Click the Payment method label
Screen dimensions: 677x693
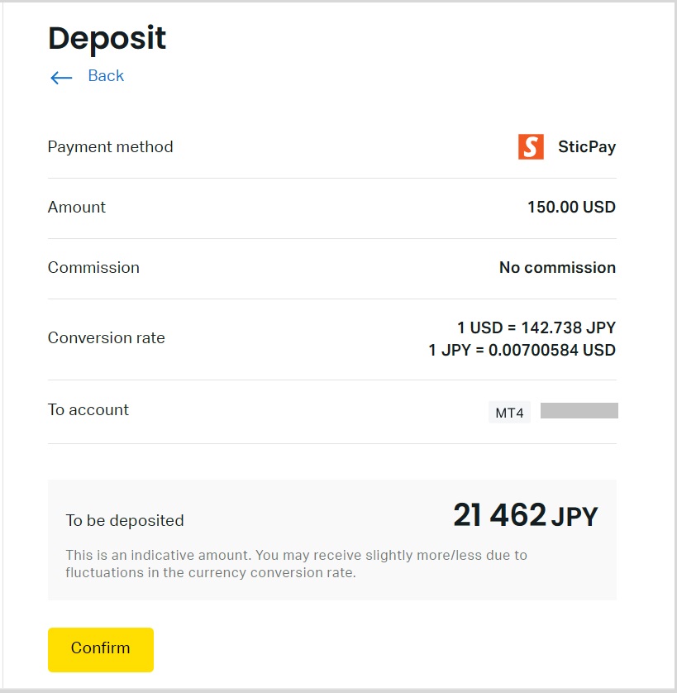[111, 147]
